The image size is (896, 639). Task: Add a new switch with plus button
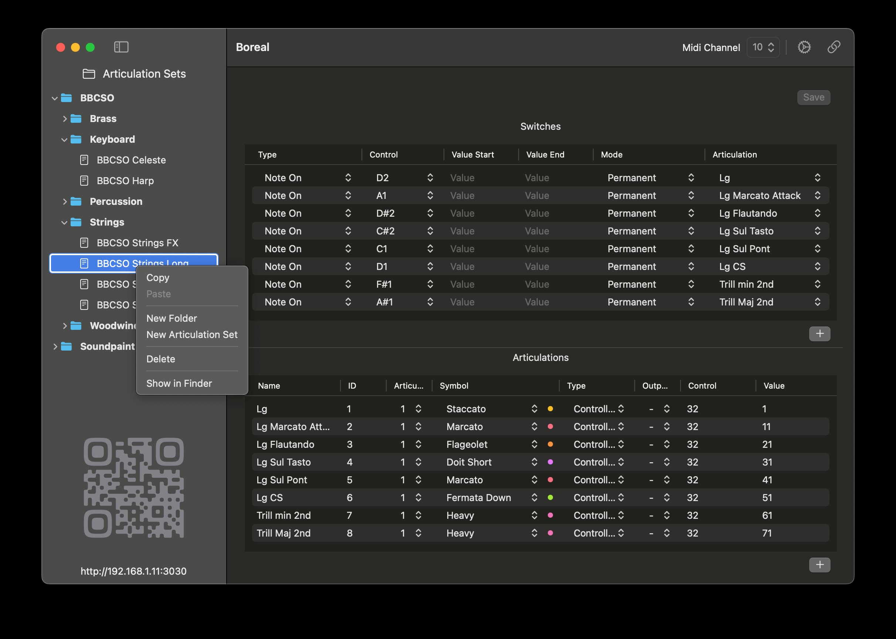(820, 334)
